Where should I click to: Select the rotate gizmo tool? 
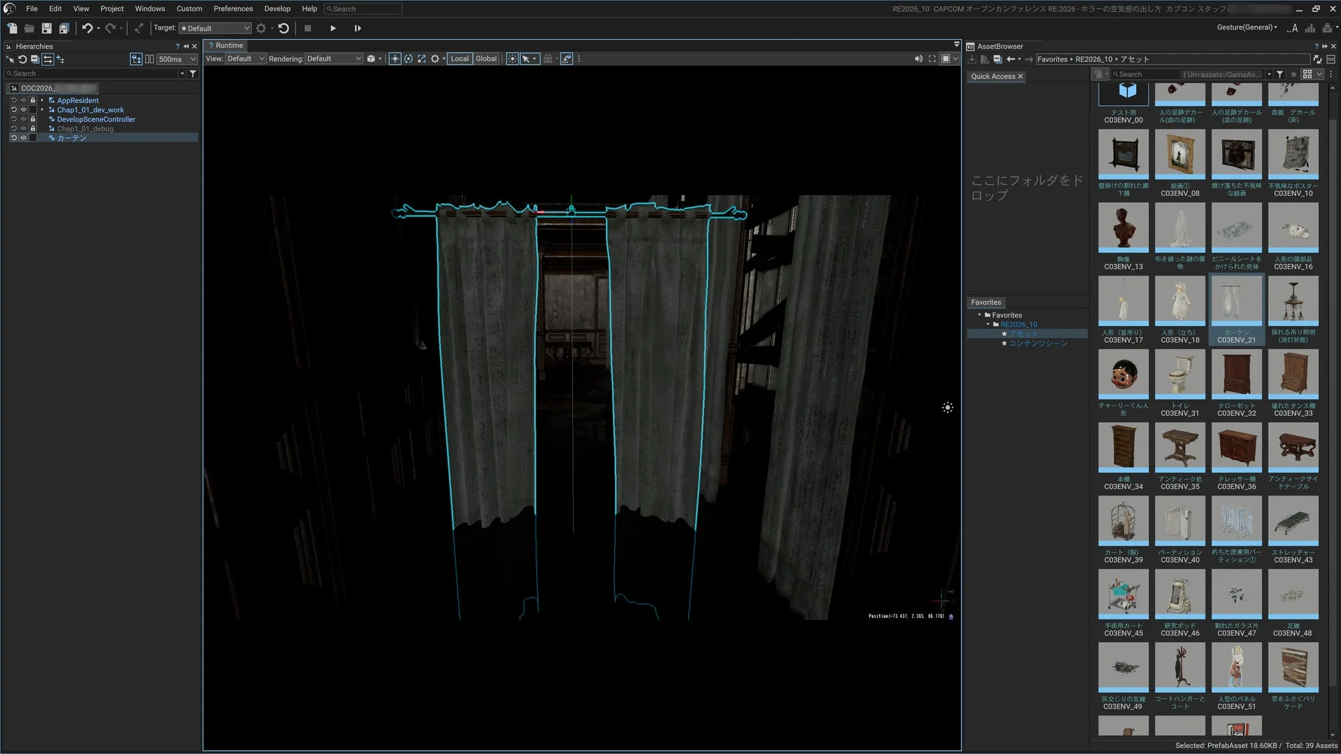coord(408,59)
